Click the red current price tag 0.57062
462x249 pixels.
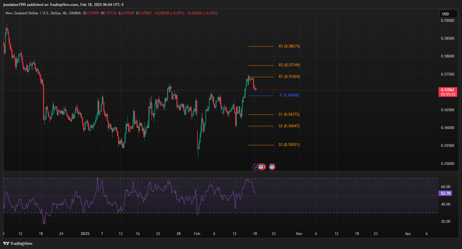[x=448, y=90]
